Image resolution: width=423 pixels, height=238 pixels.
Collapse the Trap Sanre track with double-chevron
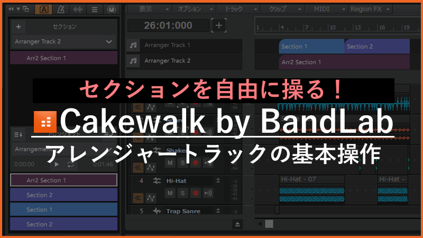pyautogui.click(x=218, y=210)
